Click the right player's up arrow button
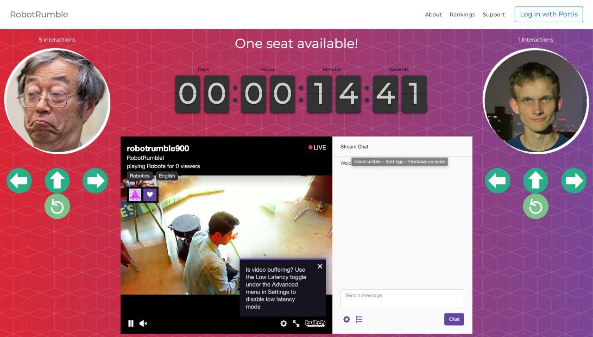 pyautogui.click(x=536, y=181)
